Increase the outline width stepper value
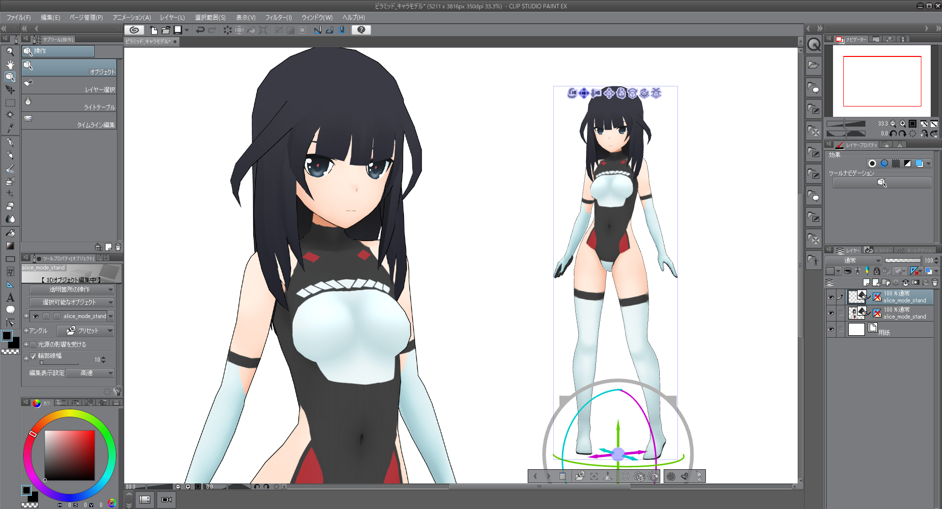This screenshot has height=509, width=942. 103,358
